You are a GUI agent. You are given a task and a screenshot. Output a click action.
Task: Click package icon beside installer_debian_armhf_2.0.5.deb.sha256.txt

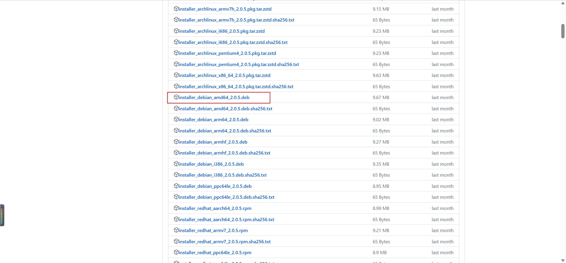click(x=176, y=152)
